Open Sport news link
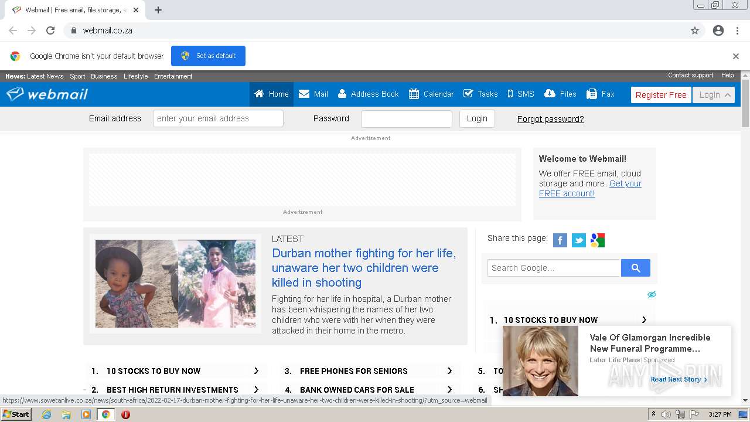The image size is (750, 422). point(77,76)
